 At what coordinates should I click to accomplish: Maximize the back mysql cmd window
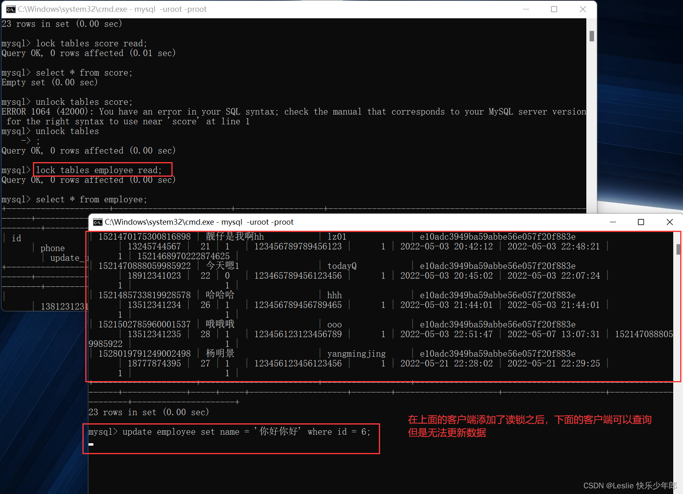[x=554, y=9]
